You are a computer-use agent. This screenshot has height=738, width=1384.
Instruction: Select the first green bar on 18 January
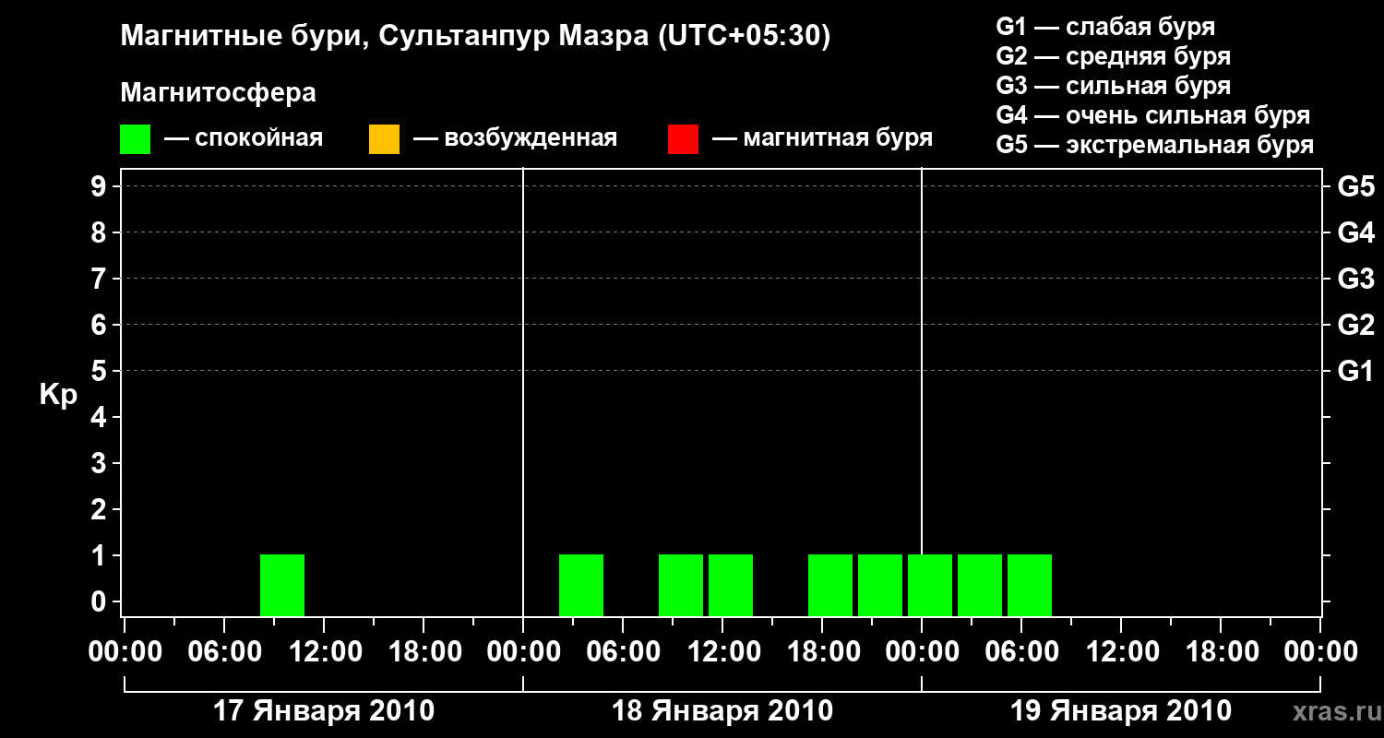(581, 585)
